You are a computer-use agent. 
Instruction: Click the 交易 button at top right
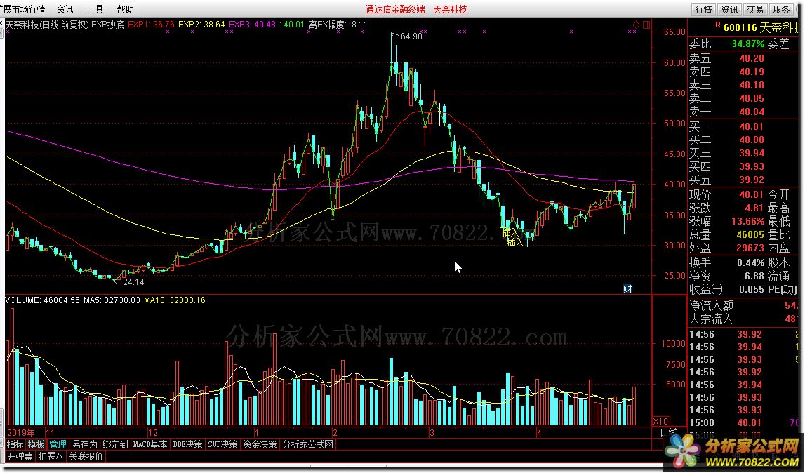[755, 9]
